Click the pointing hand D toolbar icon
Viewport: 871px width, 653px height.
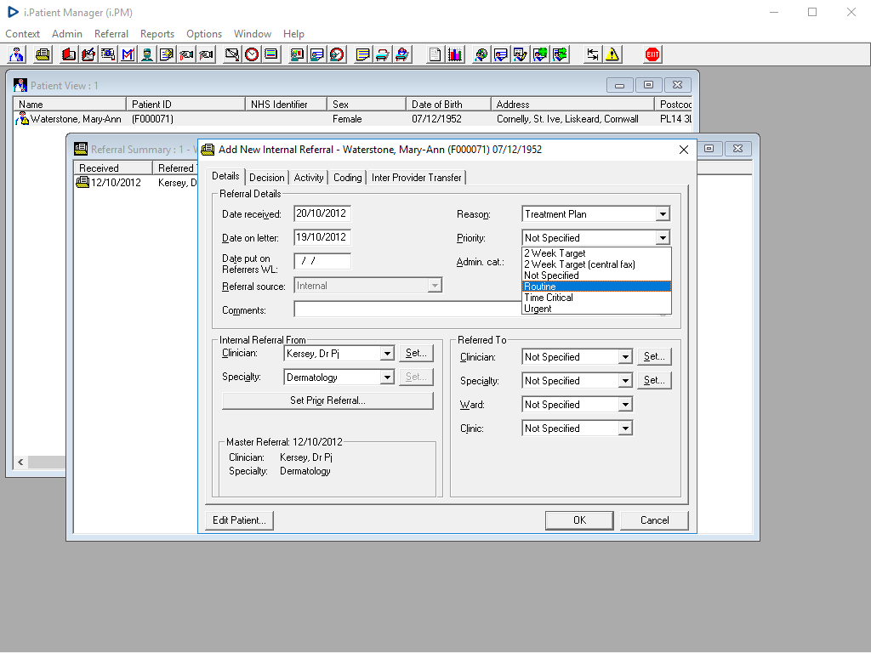[186, 54]
